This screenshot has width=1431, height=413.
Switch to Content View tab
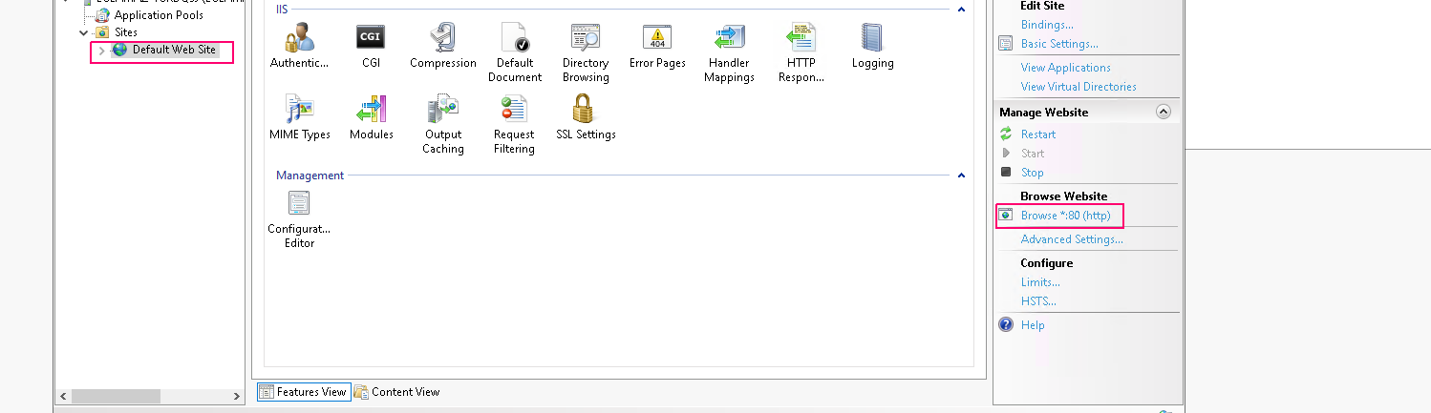pos(397,391)
